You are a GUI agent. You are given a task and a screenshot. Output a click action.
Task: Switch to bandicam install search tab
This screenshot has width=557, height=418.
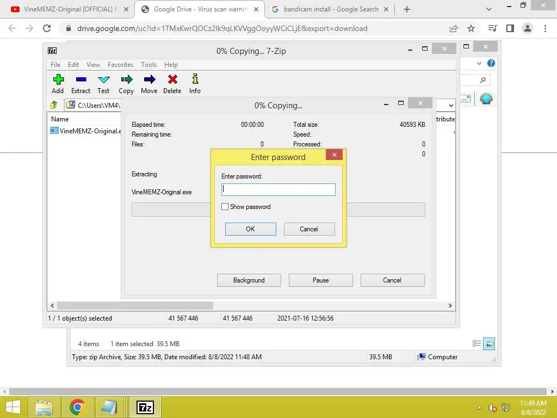(330, 9)
